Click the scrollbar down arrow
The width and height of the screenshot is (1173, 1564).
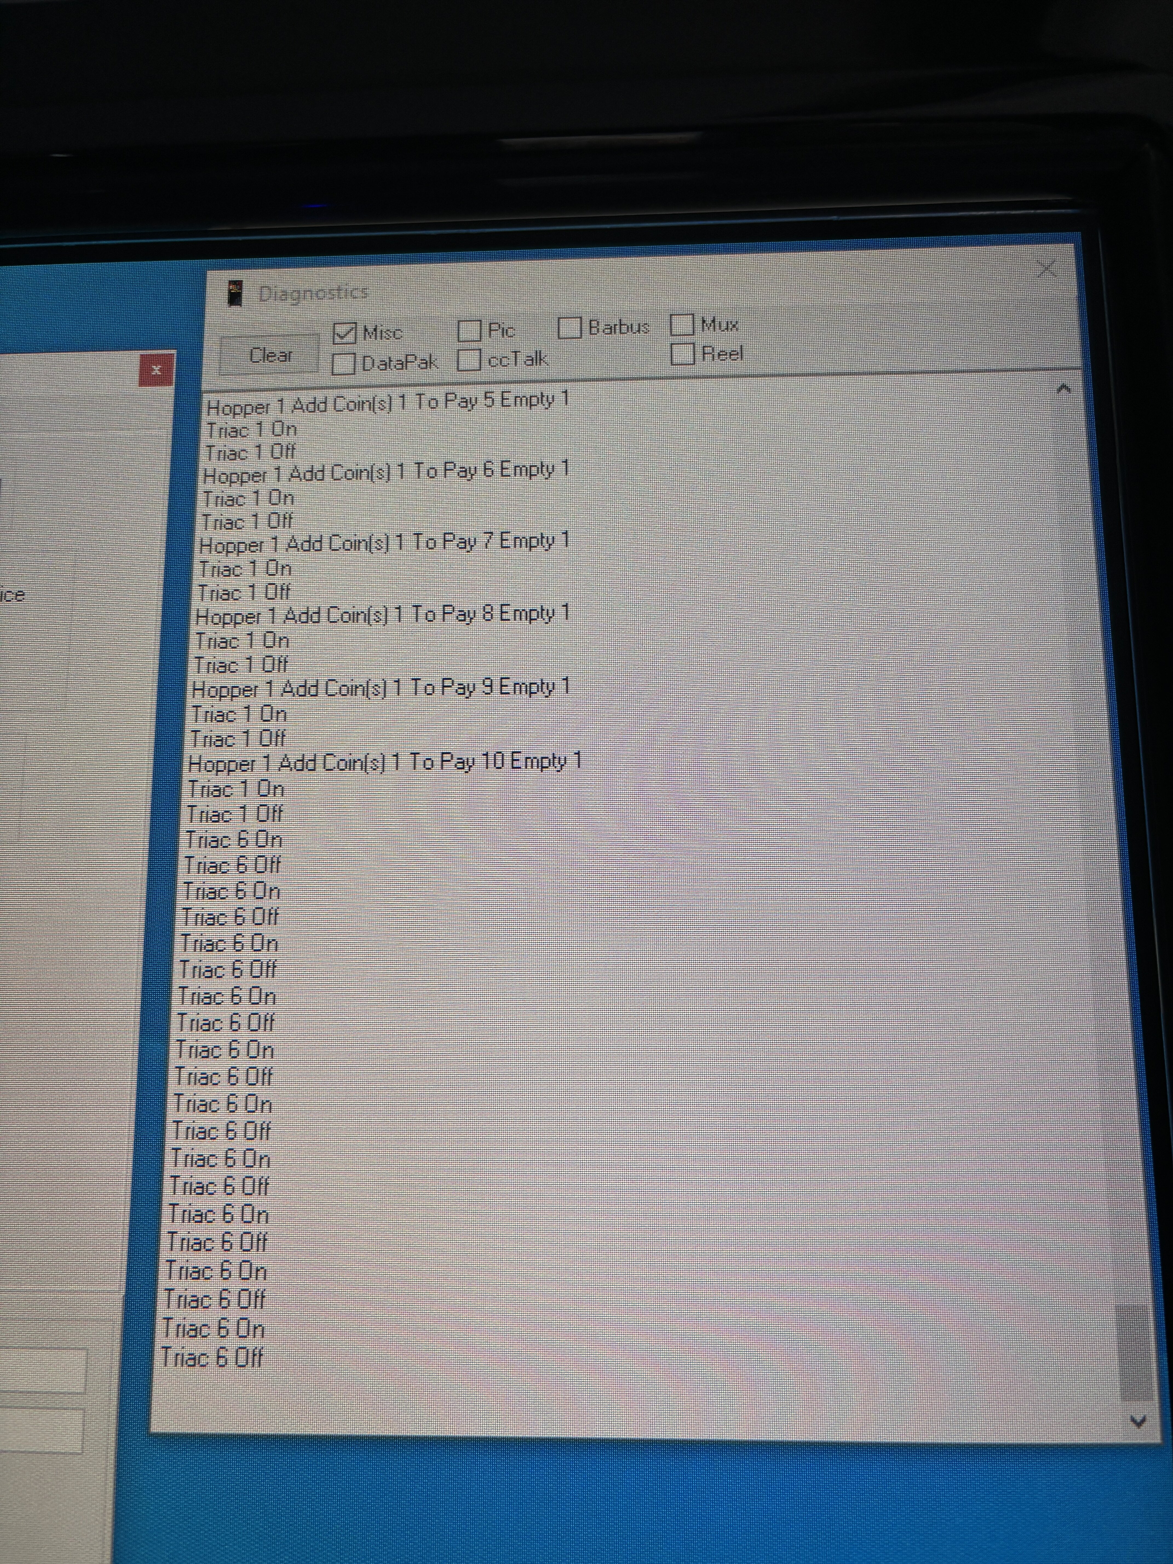coord(1138,1421)
